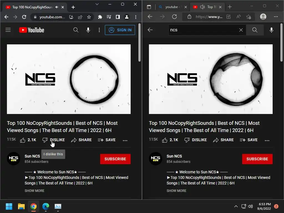
Task: Open YouTube settings three-dot menu near Sign In
Action: 99,30
